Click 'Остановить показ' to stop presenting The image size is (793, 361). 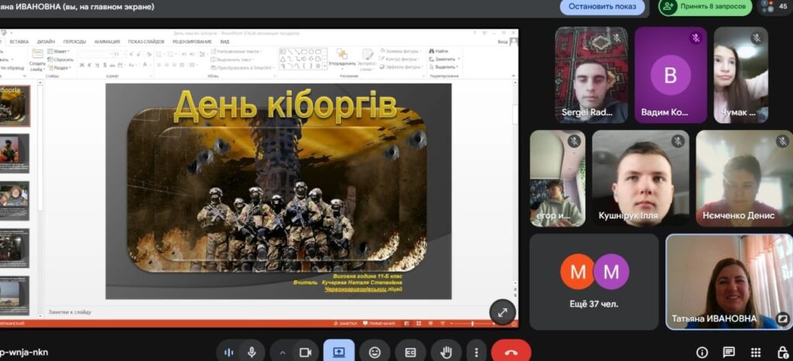[x=602, y=7]
